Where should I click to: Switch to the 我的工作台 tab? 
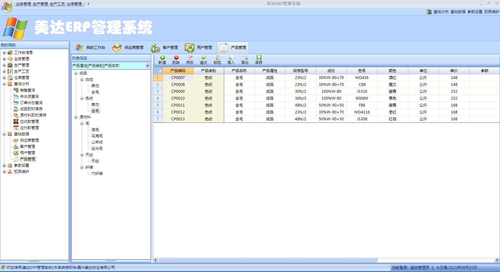pos(90,48)
